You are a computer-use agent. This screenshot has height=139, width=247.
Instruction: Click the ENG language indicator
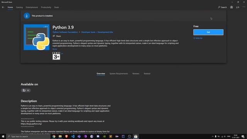pos(229,136)
